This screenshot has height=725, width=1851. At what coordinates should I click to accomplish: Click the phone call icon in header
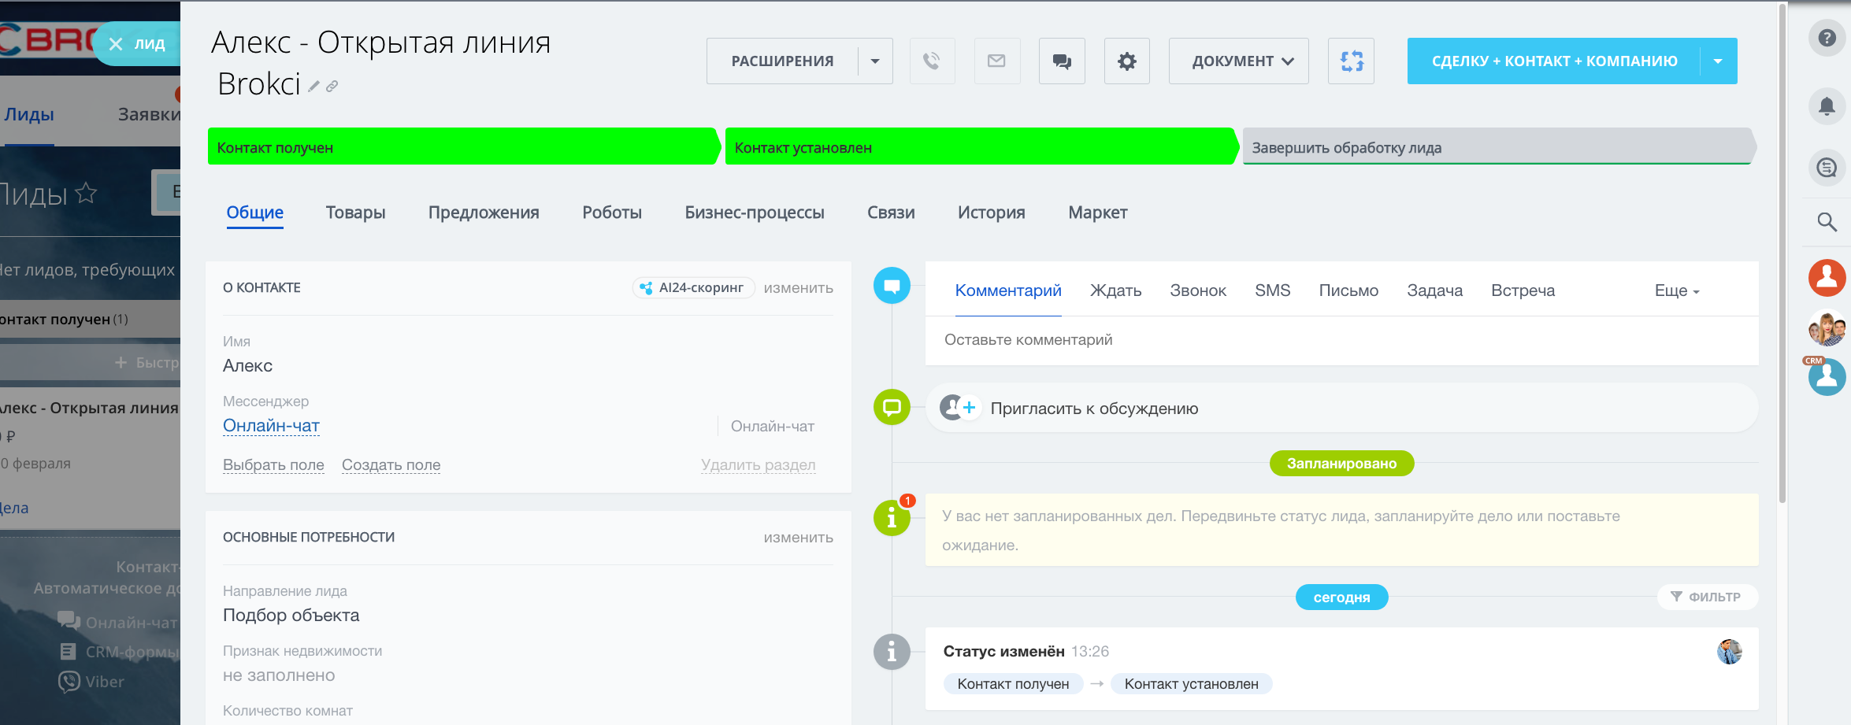click(932, 61)
